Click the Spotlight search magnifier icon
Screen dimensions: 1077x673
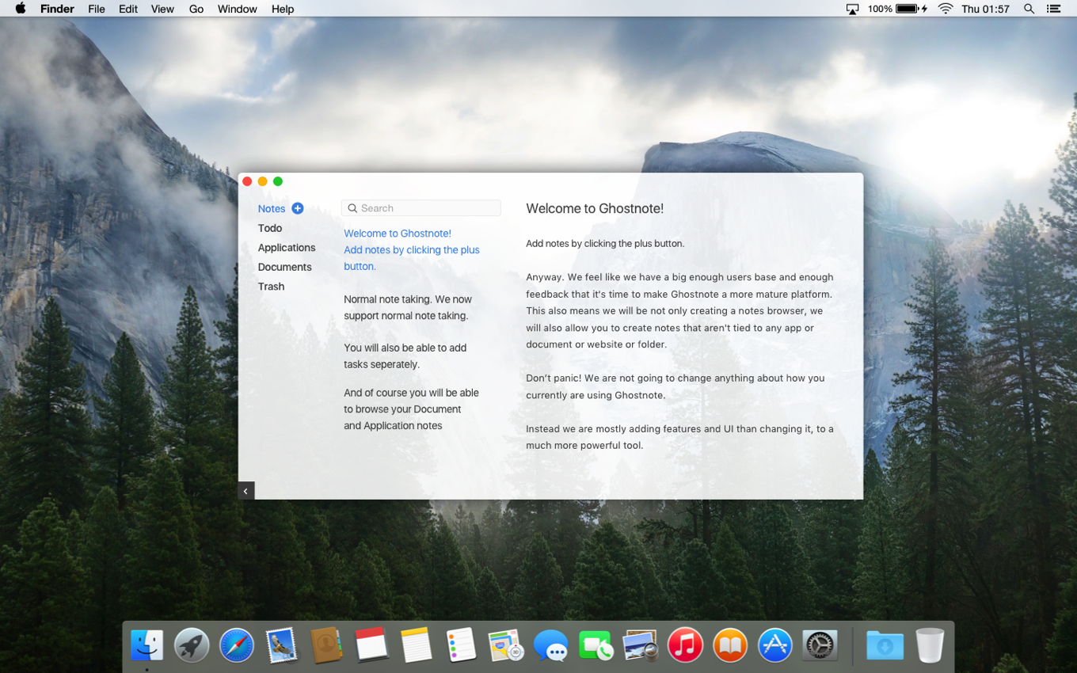tap(1029, 9)
